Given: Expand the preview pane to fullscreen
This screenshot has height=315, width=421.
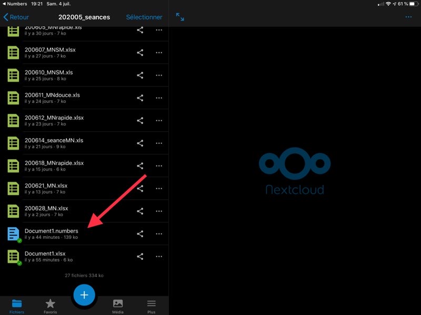Looking at the screenshot, I should [x=180, y=17].
